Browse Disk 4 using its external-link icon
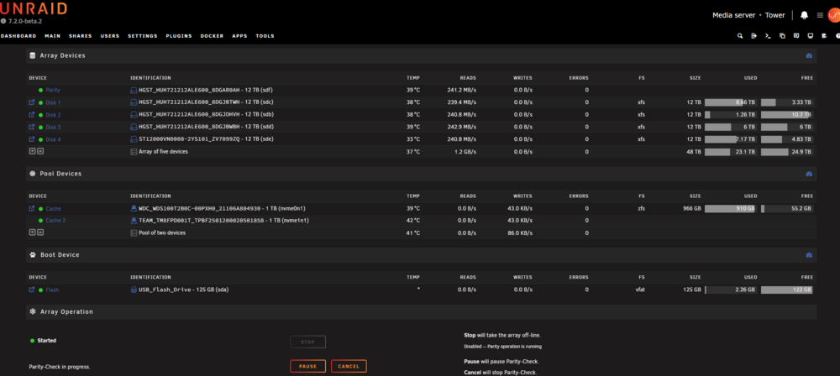 (32, 139)
